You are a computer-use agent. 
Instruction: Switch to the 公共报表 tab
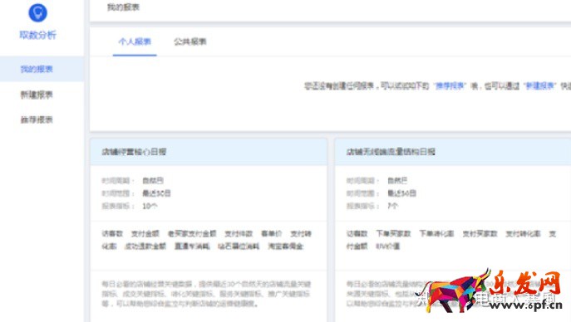190,41
